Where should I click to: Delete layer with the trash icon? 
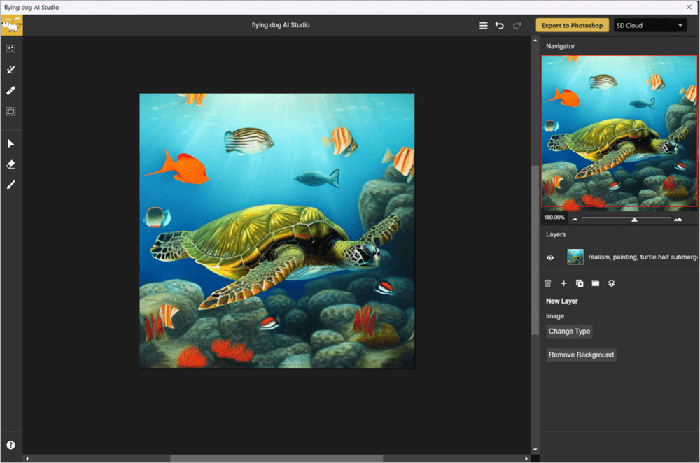[x=548, y=283]
